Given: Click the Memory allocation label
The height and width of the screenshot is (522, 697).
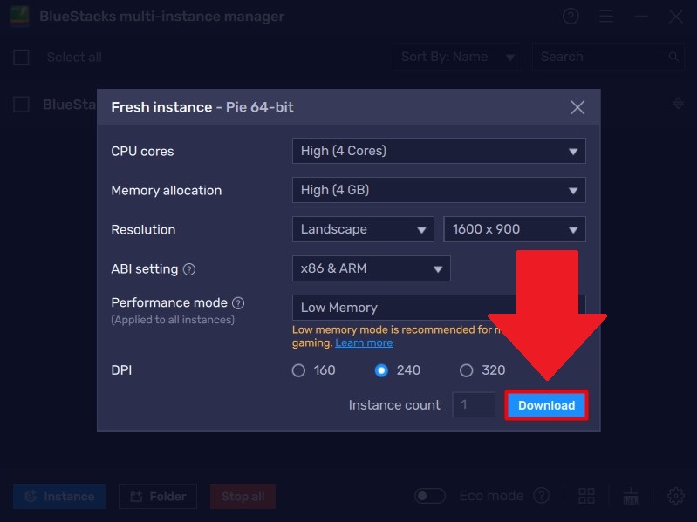Looking at the screenshot, I should click(167, 191).
